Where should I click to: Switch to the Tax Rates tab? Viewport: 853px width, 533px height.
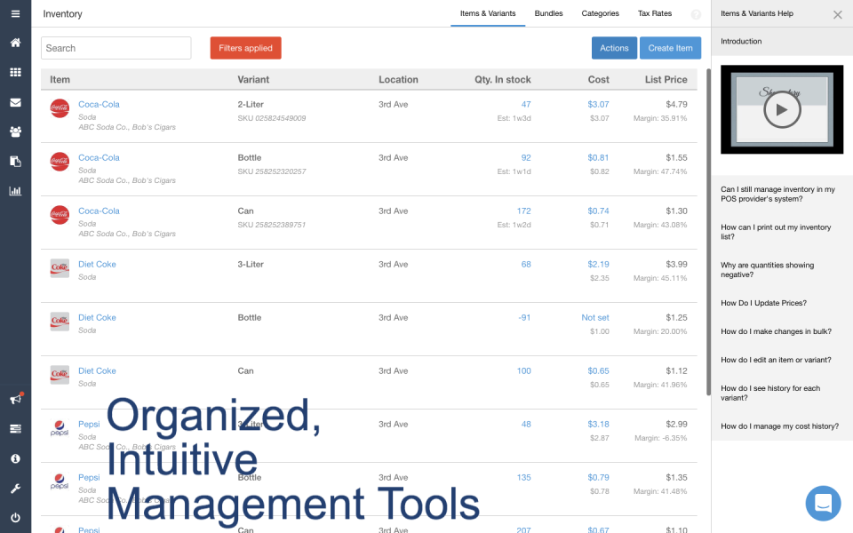[655, 13]
